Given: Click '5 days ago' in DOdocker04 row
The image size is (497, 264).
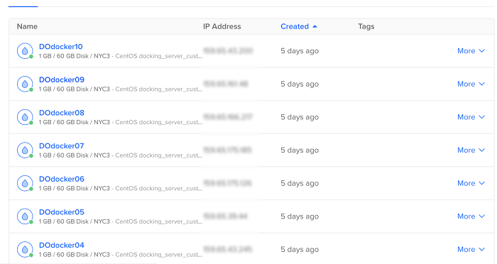Looking at the screenshot, I should (300, 250).
